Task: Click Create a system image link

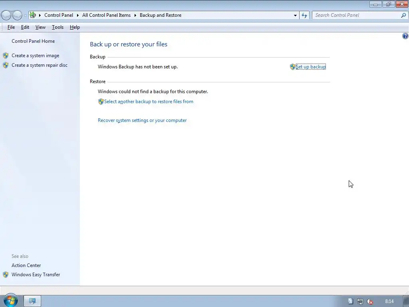Action: click(36, 56)
